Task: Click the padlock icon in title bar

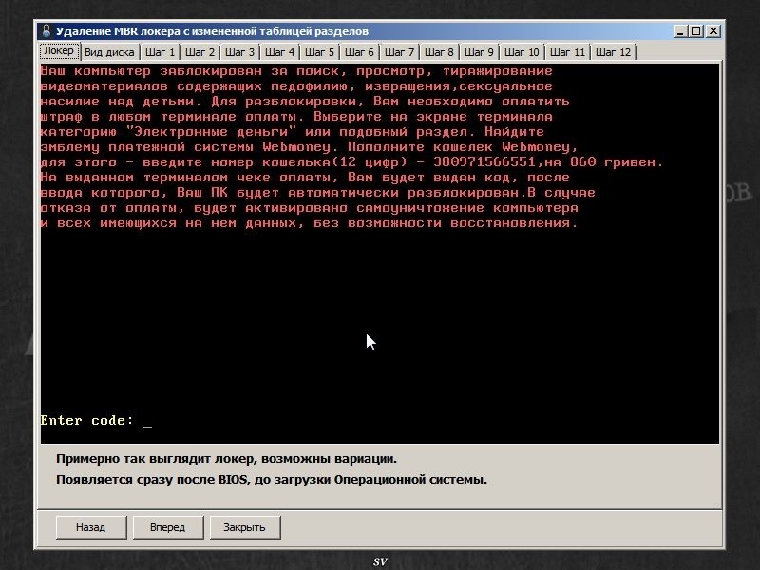Action: pyautogui.click(x=46, y=31)
